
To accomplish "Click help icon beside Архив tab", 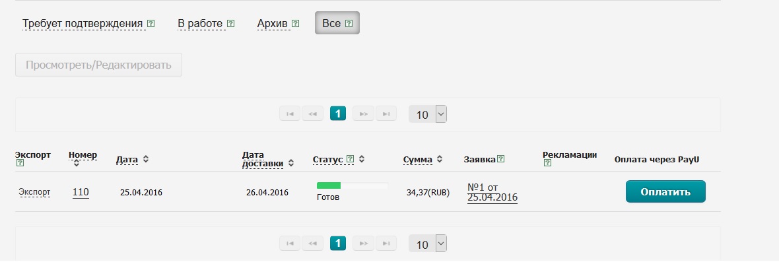I will point(295,24).
